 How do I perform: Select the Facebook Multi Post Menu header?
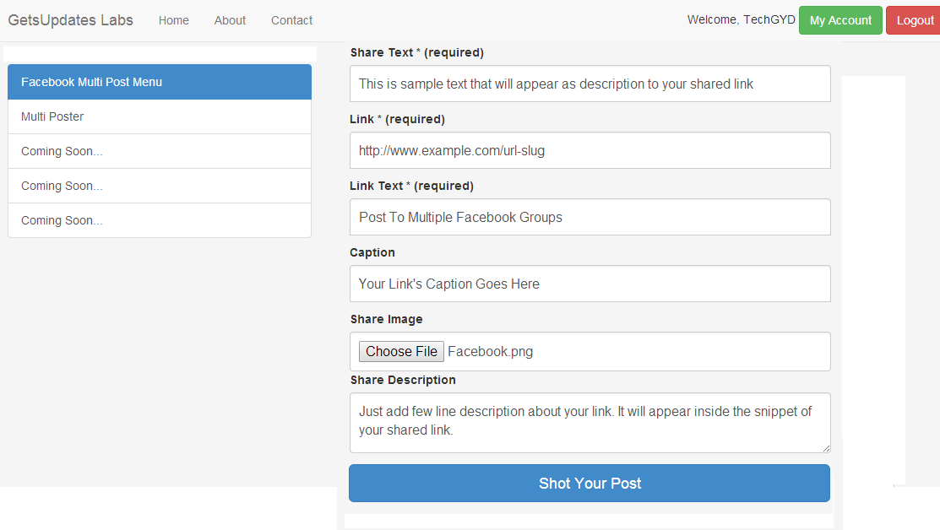pos(159,82)
